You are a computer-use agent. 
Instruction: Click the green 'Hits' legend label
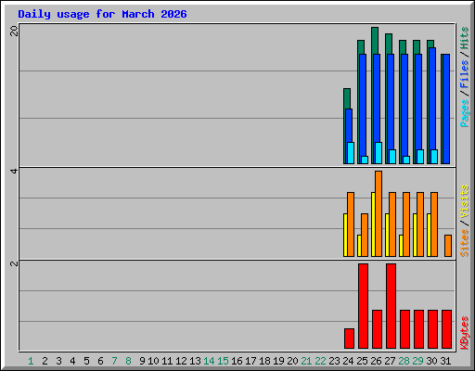pyautogui.click(x=465, y=38)
